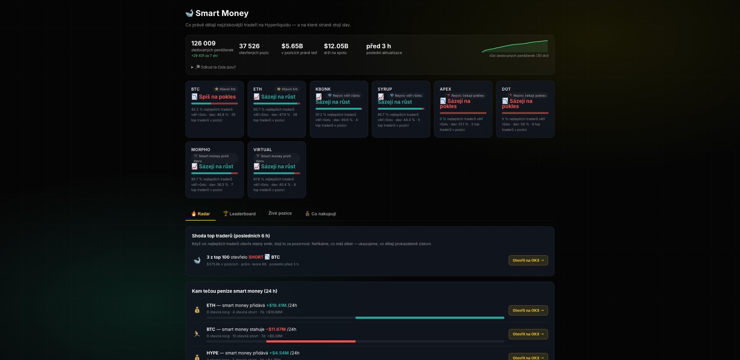Click the ETH money flow progress bar
The height and width of the screenshot is (360, 740).
355,318
